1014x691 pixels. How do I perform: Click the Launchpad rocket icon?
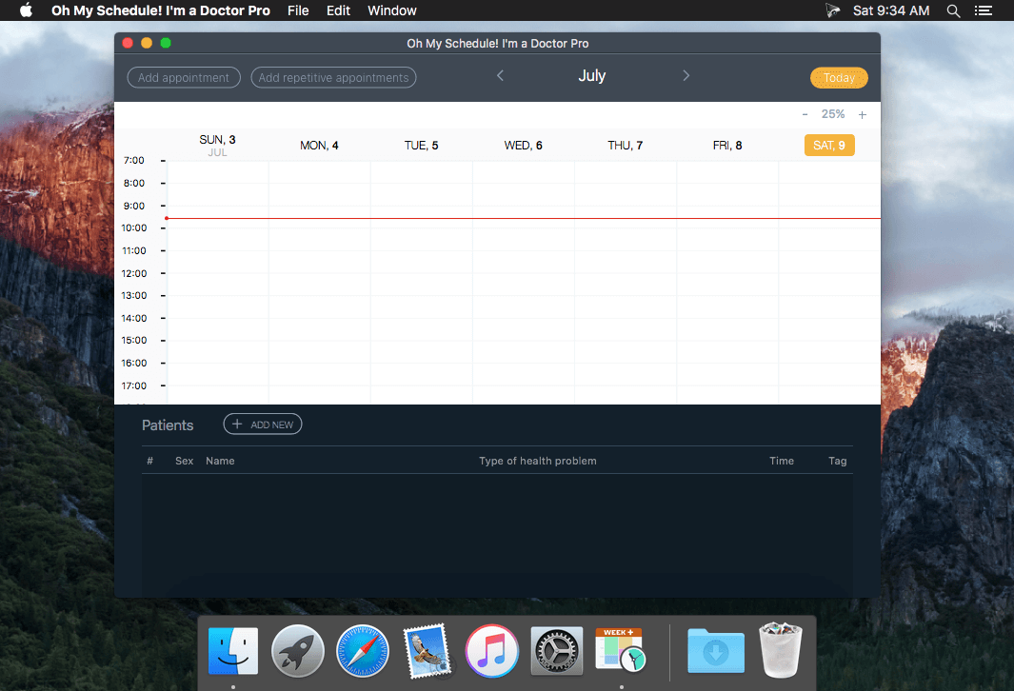click(x=298, y=651)
